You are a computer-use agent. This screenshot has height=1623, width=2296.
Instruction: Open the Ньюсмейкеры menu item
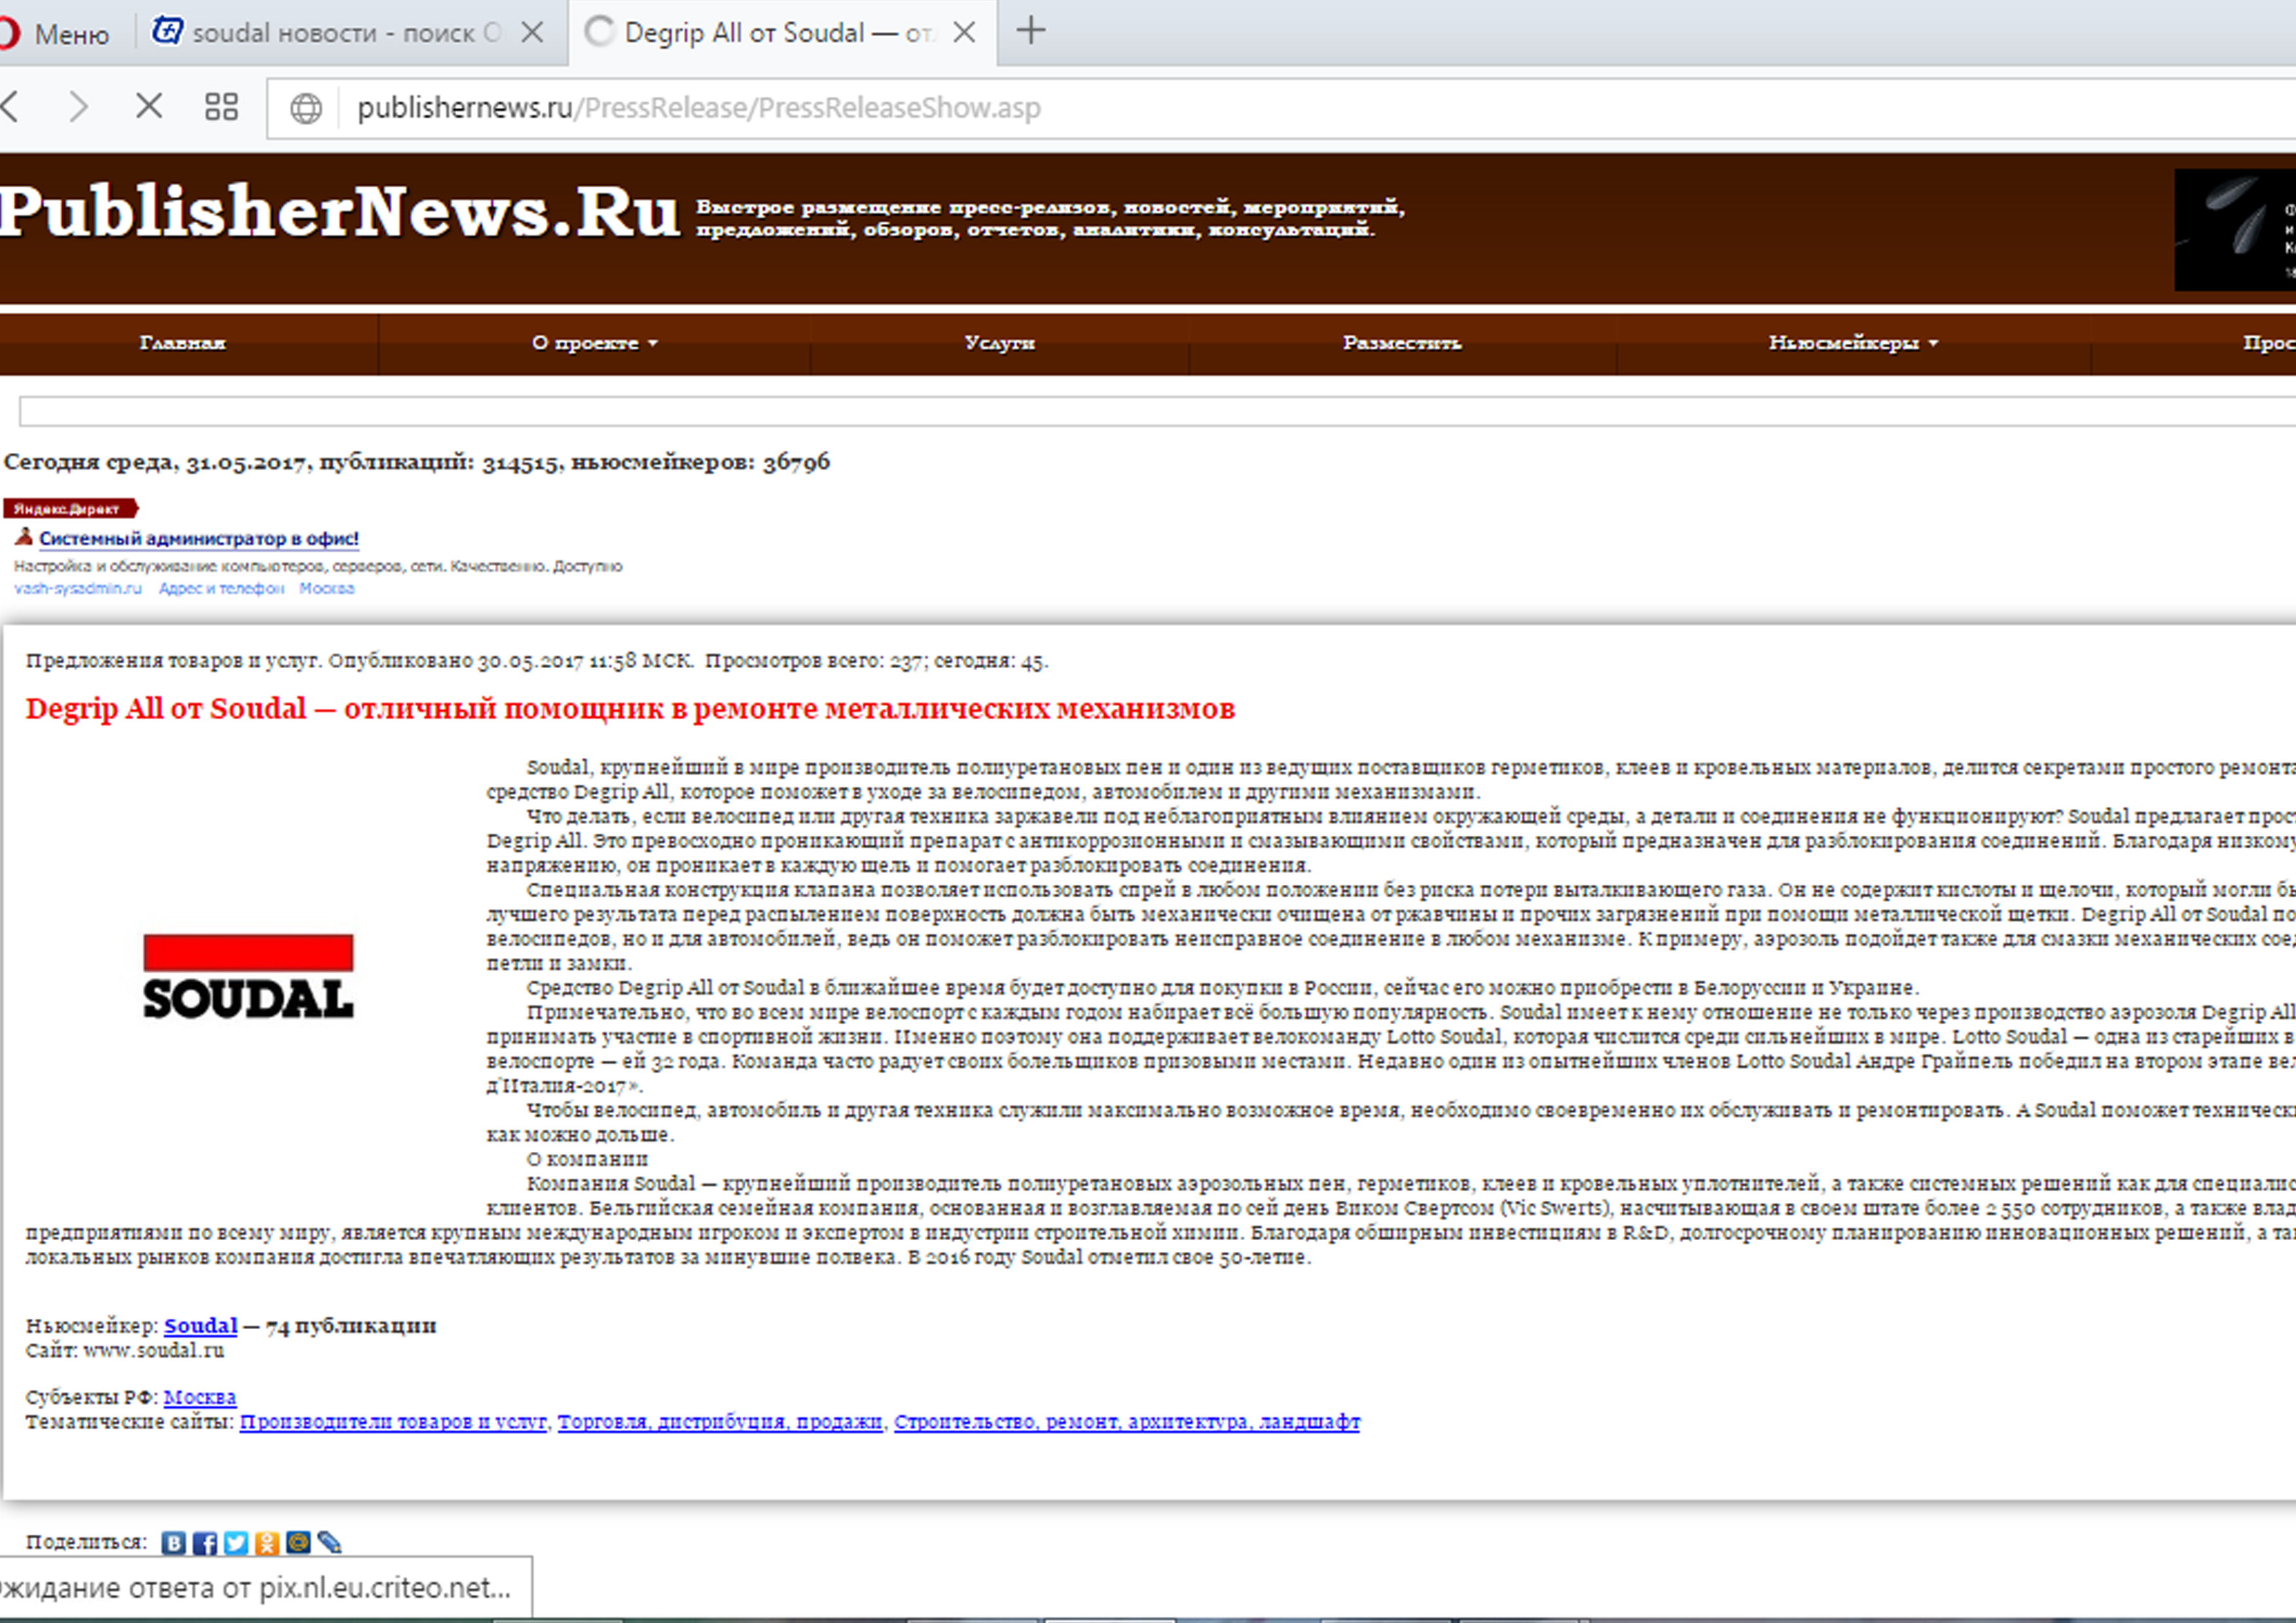1843,343
